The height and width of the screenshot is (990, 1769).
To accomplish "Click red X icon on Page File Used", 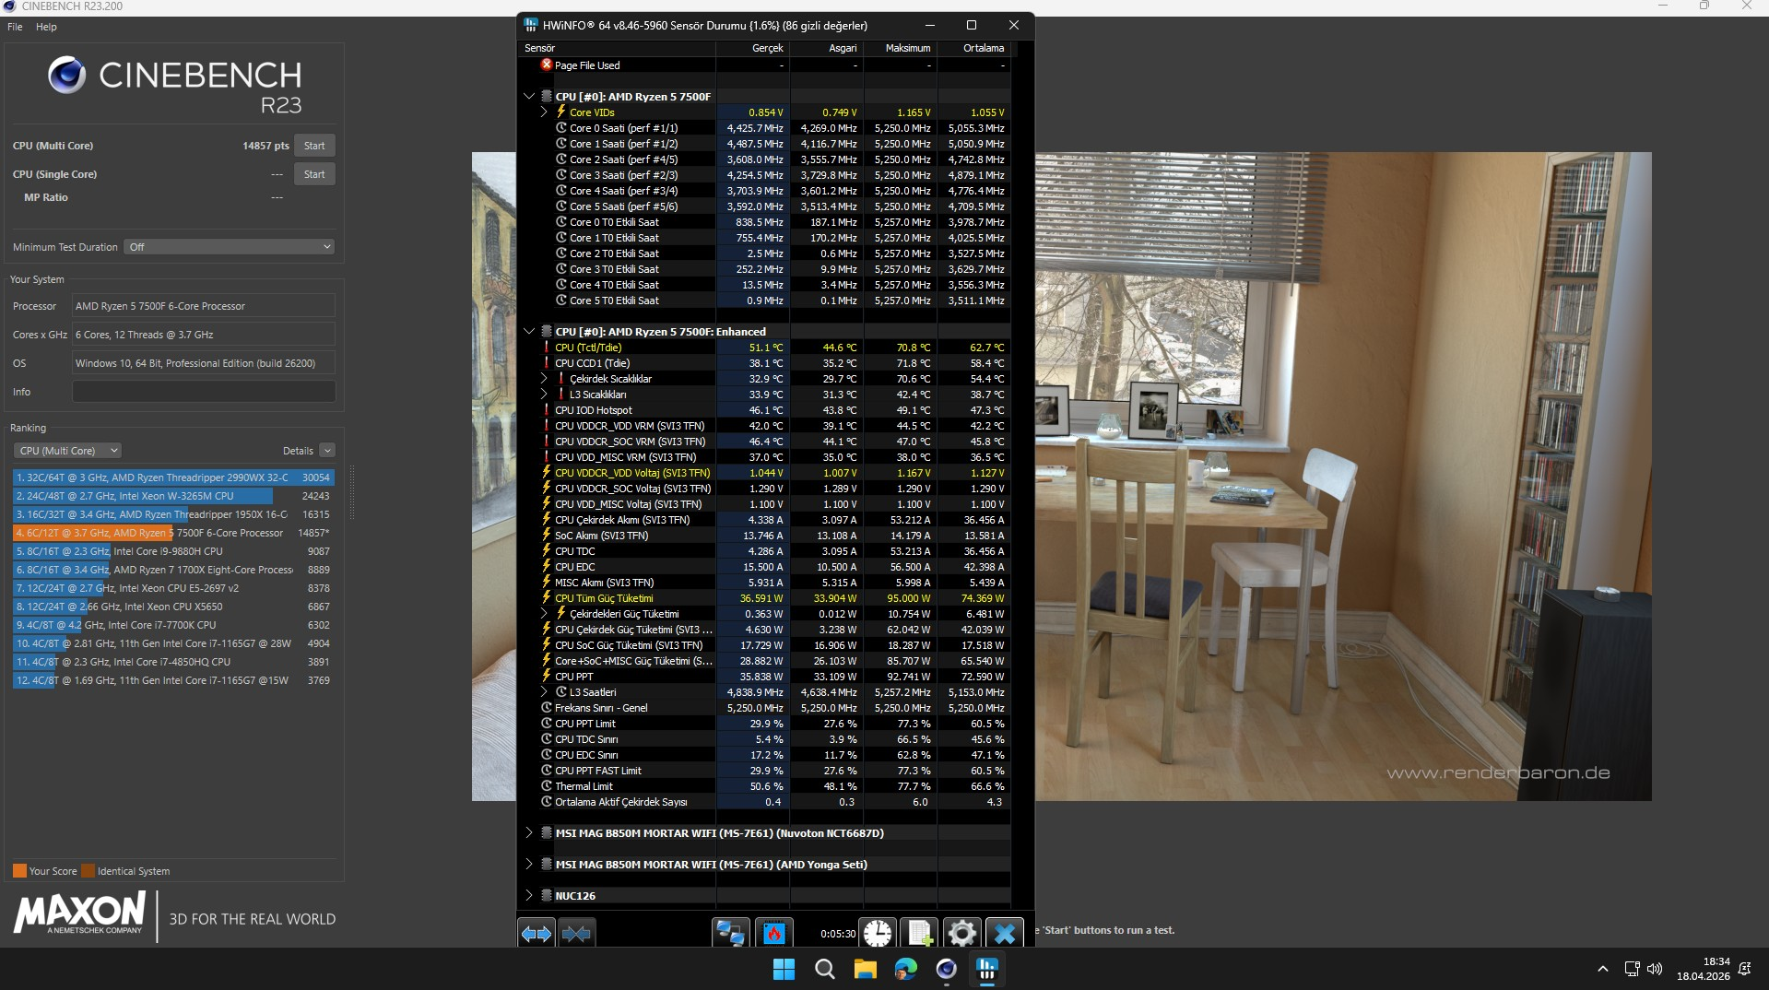I will (x=546, y=65).
